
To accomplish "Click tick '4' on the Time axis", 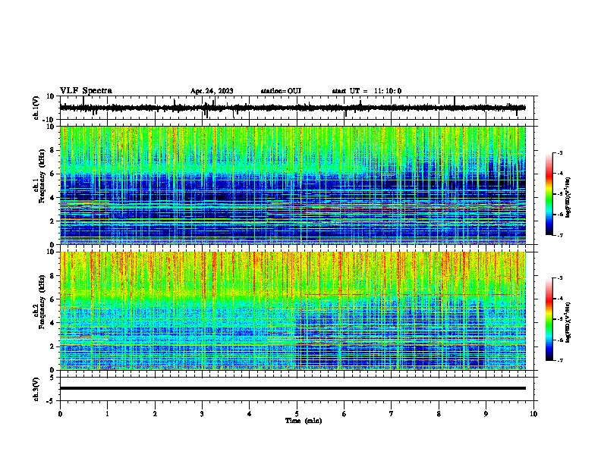I will point(250,414).
